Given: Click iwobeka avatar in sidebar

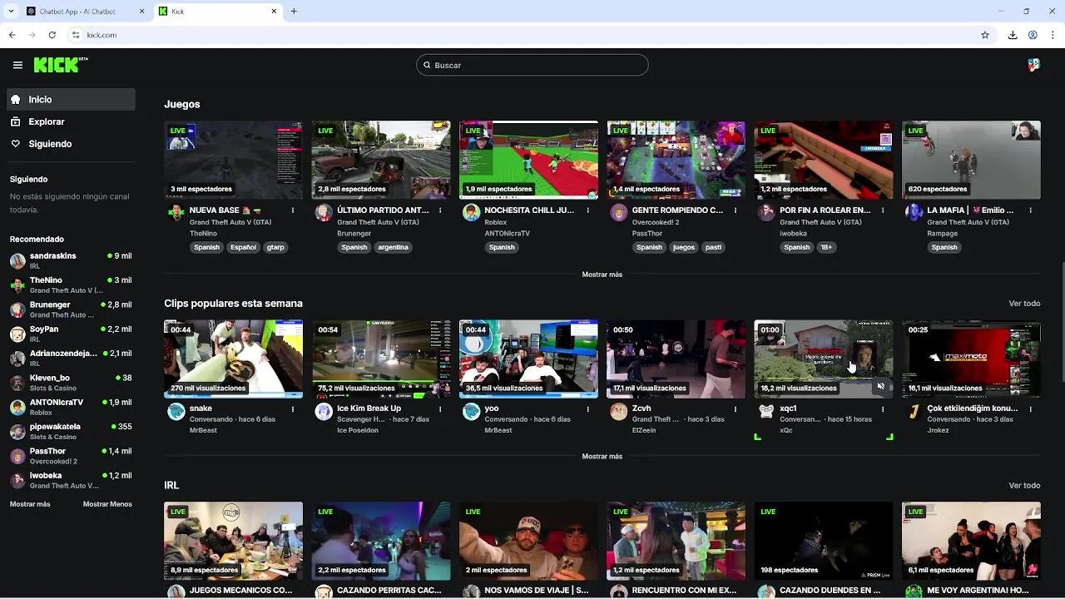Looking at the screenshot, I should [17, 480].
